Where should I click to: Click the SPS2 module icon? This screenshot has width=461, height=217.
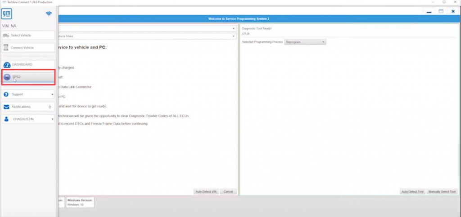click(7, 77)
